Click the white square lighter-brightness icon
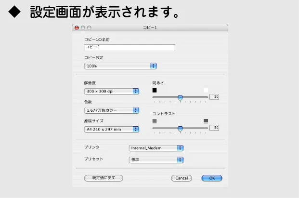299x198 pixels. pyautogui.click(x=206, y=90)
